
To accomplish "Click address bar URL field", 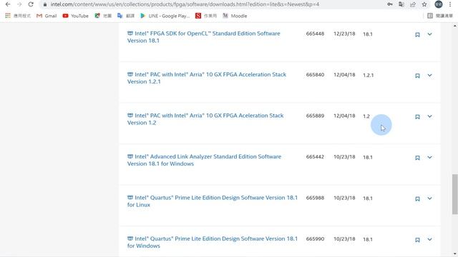I will [x=185, y=4].
